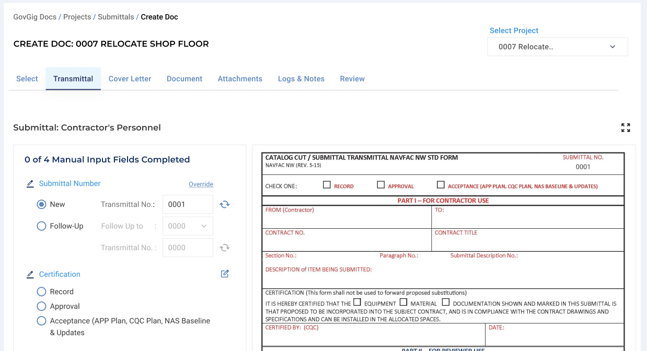Click the Transmittal No. input field
The height and width of the screenshot is (351, 647).
click(x=188, y=204)
